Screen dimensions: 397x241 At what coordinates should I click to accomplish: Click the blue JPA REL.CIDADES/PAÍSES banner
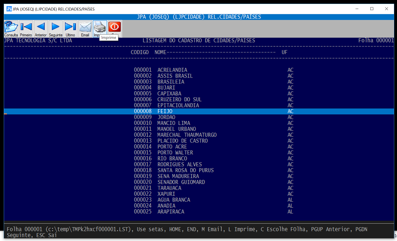[x=199, y=17]
